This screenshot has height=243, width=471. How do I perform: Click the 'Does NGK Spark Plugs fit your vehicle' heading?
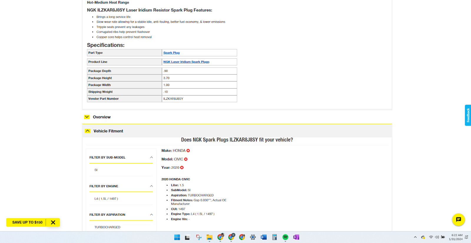237,140
